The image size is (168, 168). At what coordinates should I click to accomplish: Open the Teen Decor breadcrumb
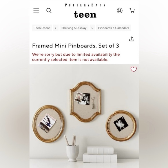(x=42, y=28)
